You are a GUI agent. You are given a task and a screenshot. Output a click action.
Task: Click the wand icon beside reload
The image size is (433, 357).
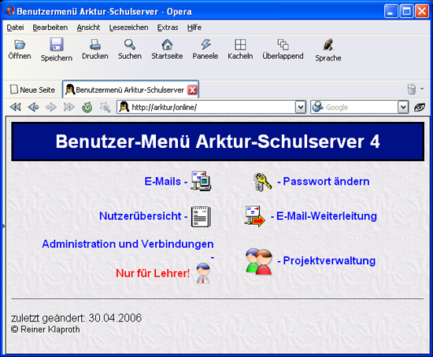pyautogui.click(x=105, y=107)
